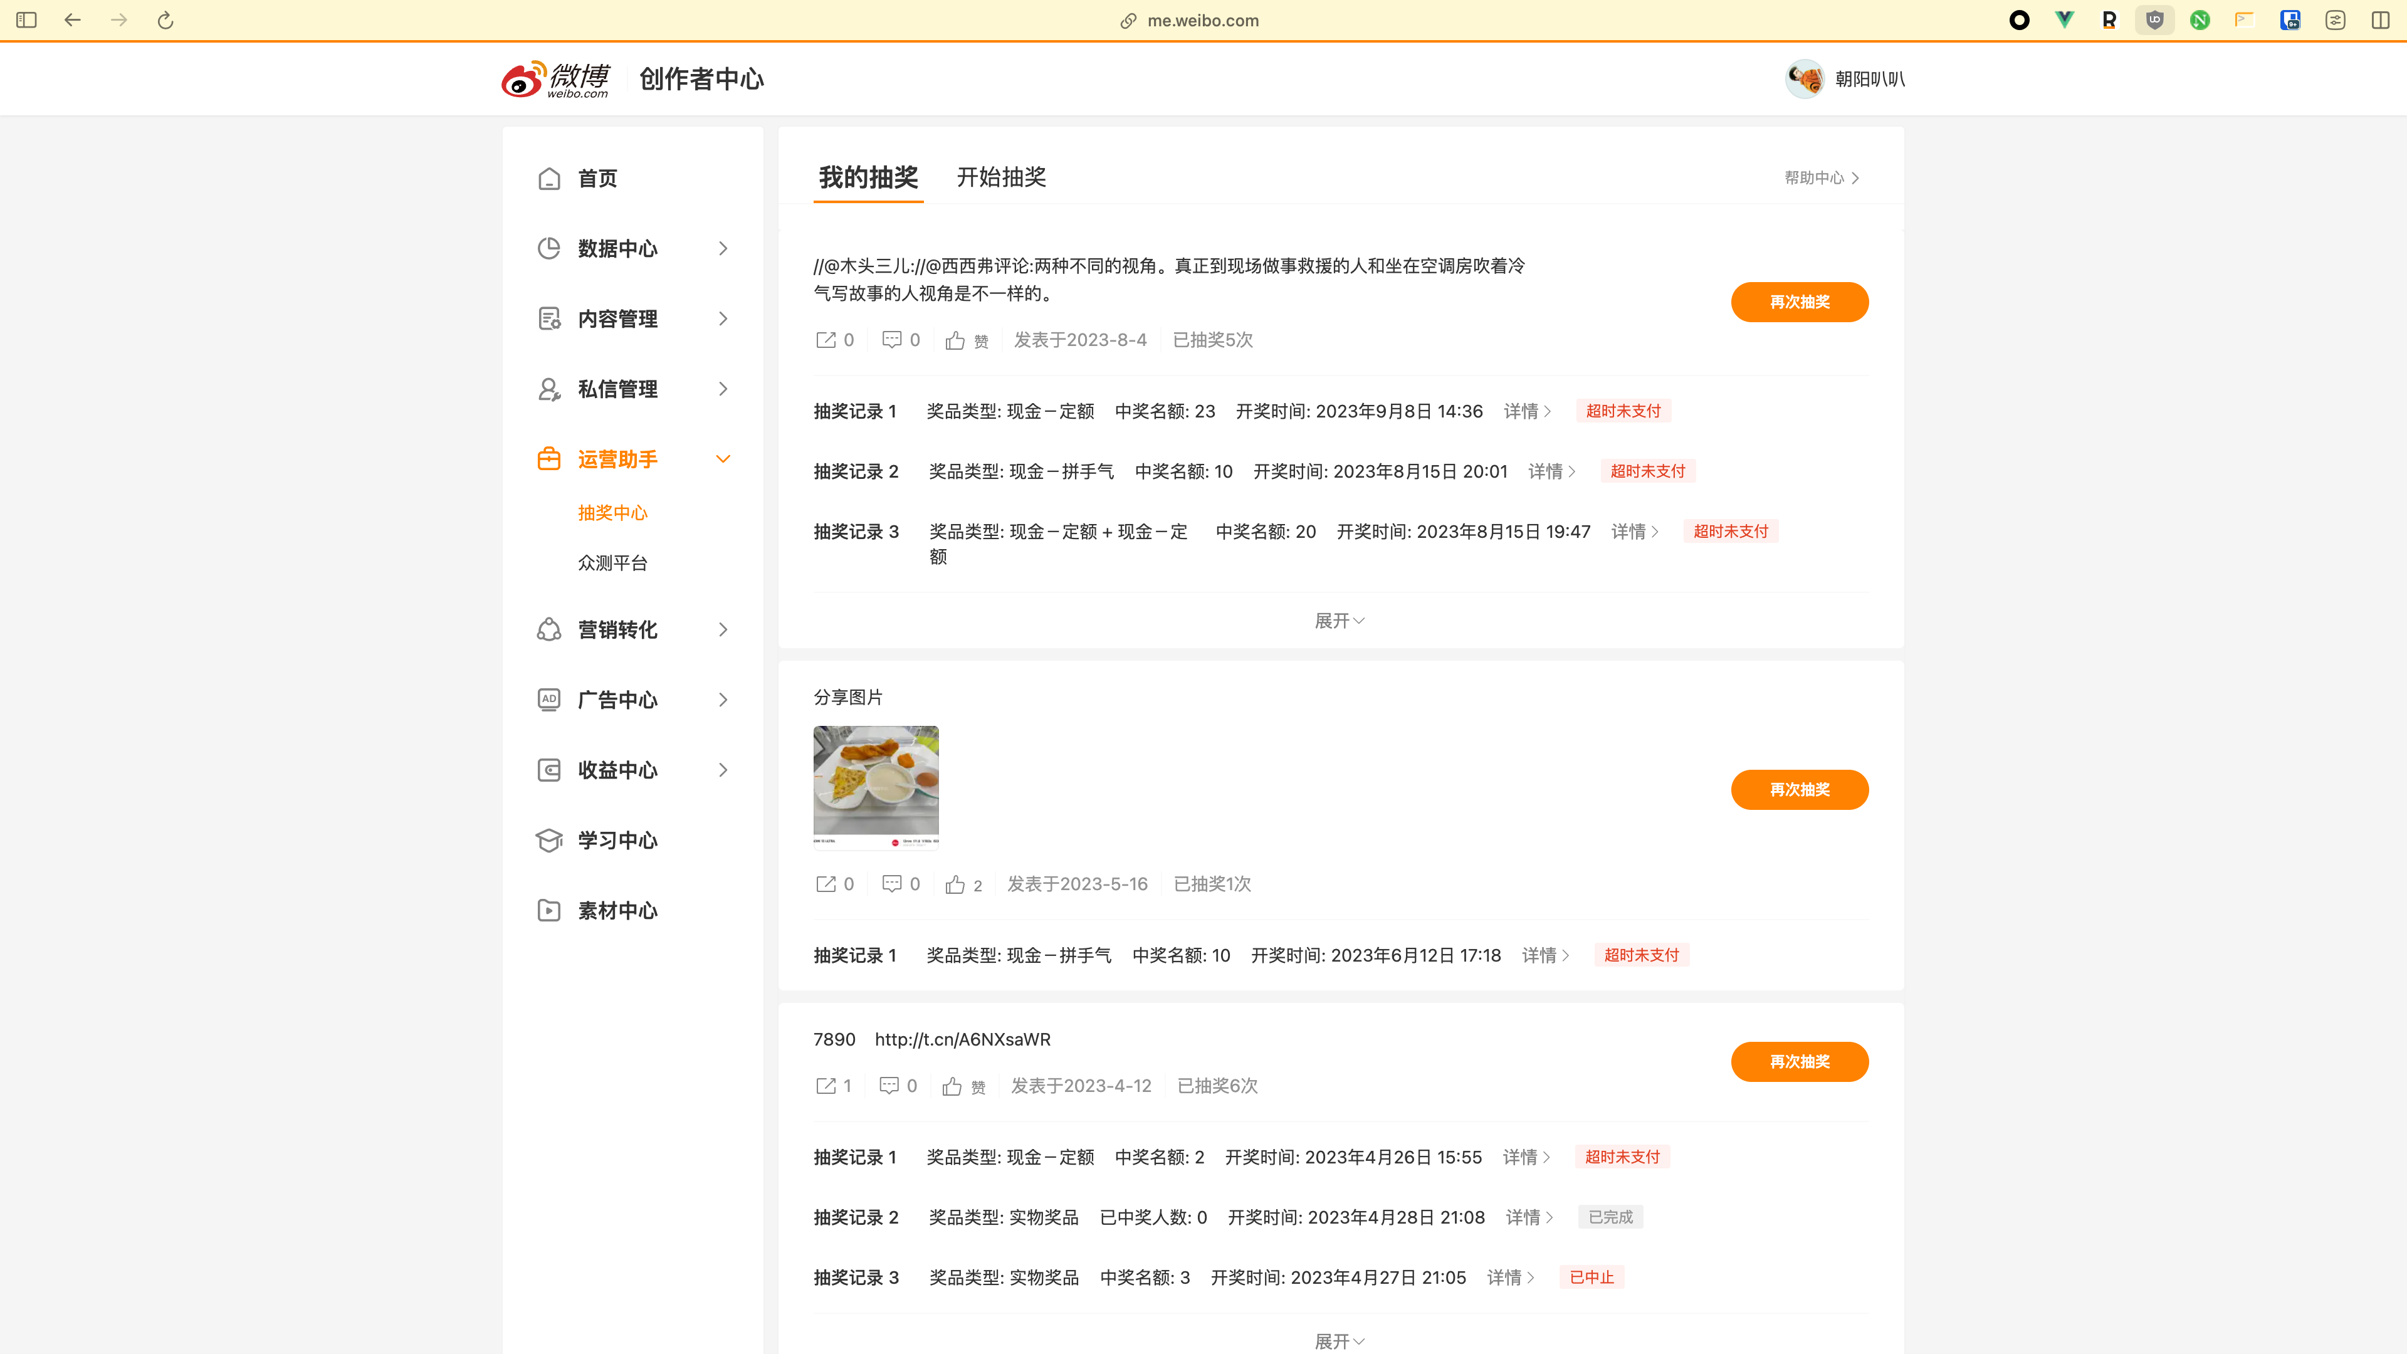
Task: Click repost icon on the 分享图片 post
Action: tap(825, 884)
